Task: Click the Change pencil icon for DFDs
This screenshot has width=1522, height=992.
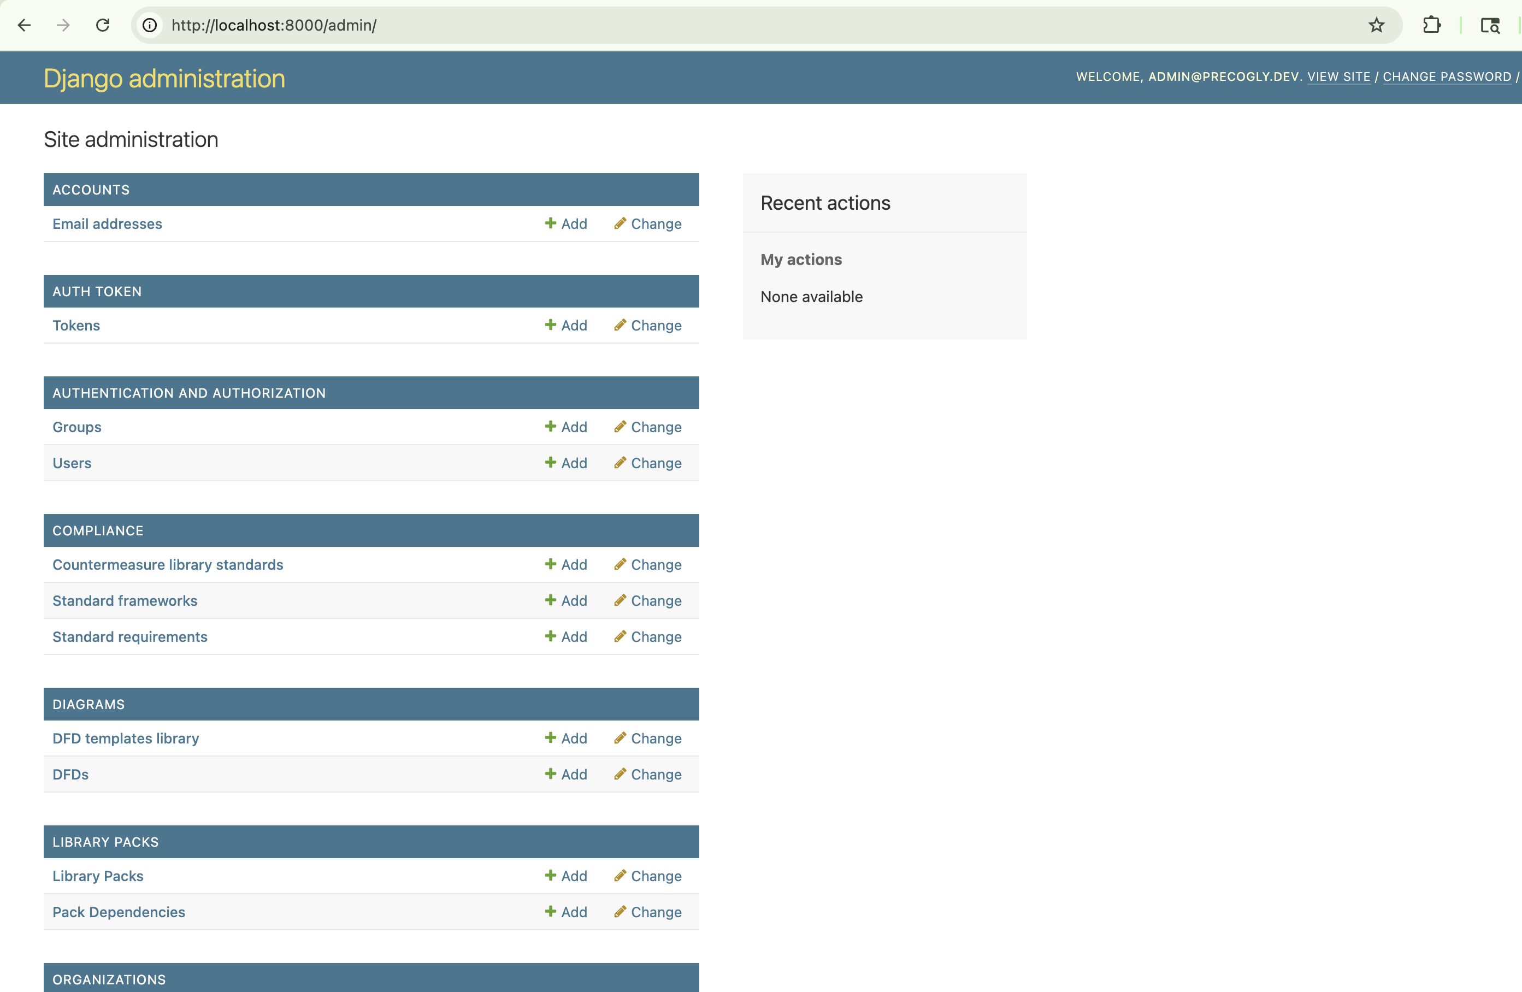Action: tap(620, 774)
